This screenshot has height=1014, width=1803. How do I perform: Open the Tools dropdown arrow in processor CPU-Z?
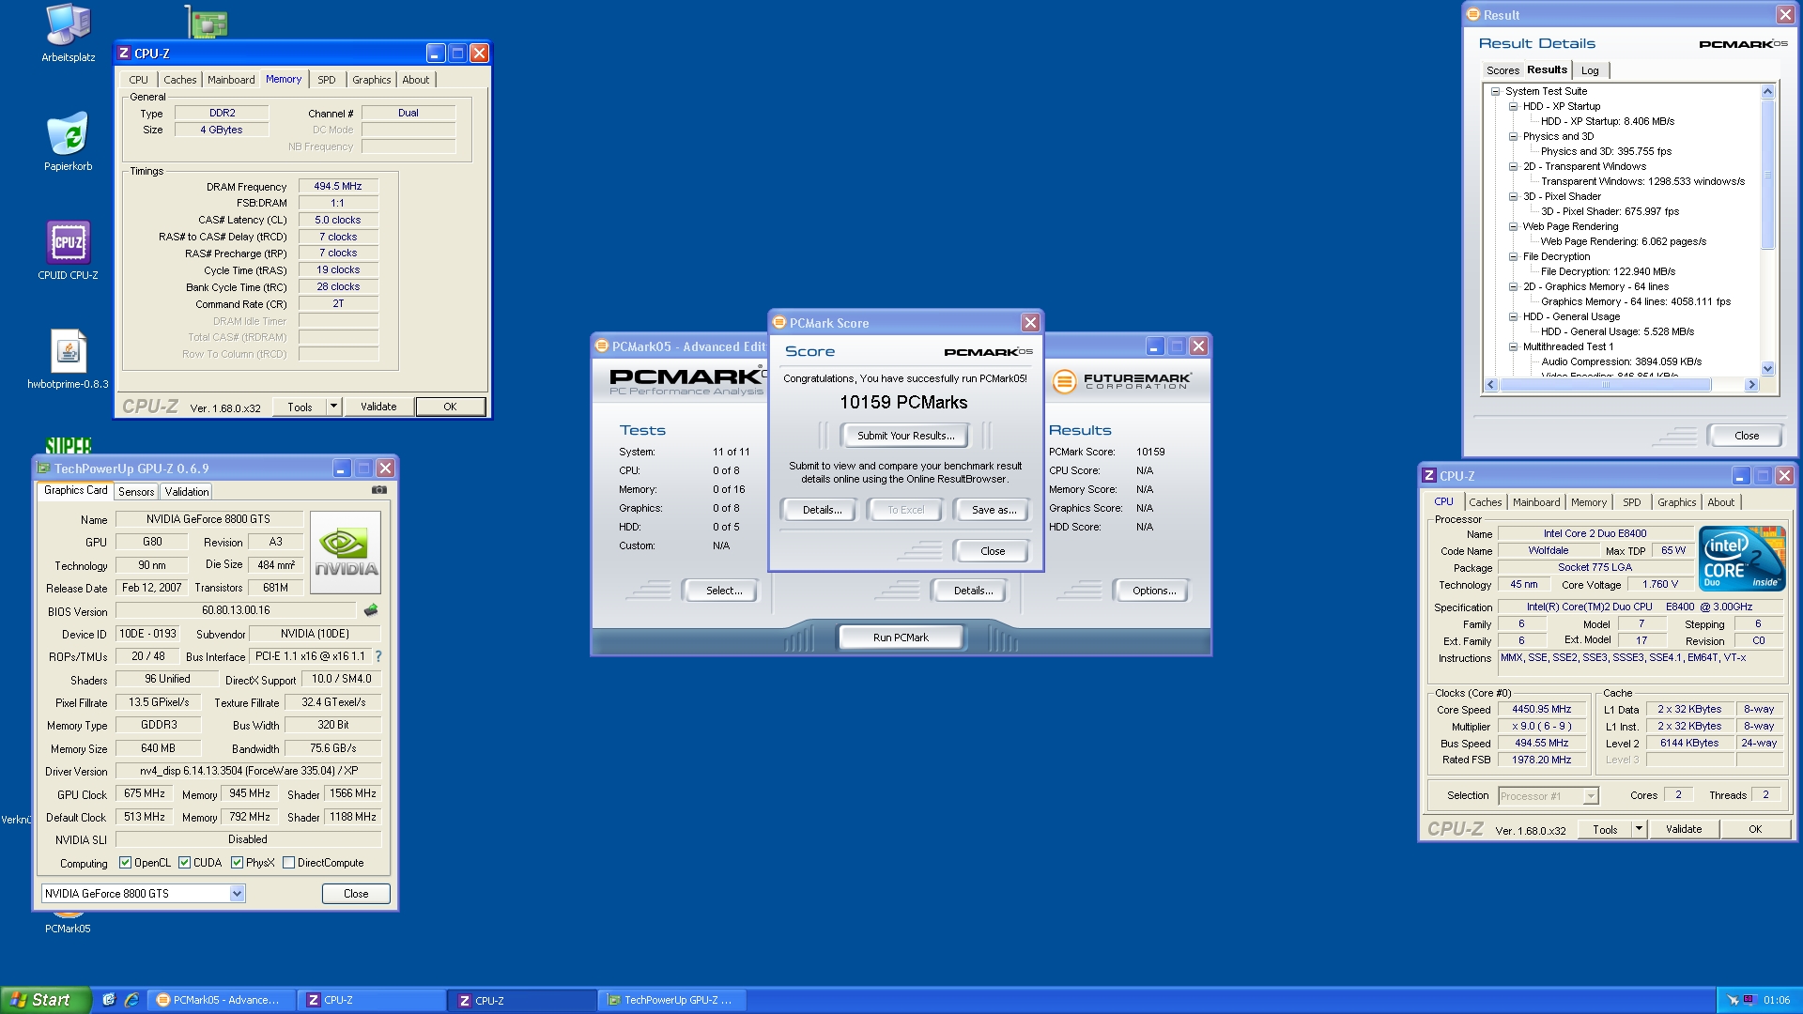(x=1639, y=829)
